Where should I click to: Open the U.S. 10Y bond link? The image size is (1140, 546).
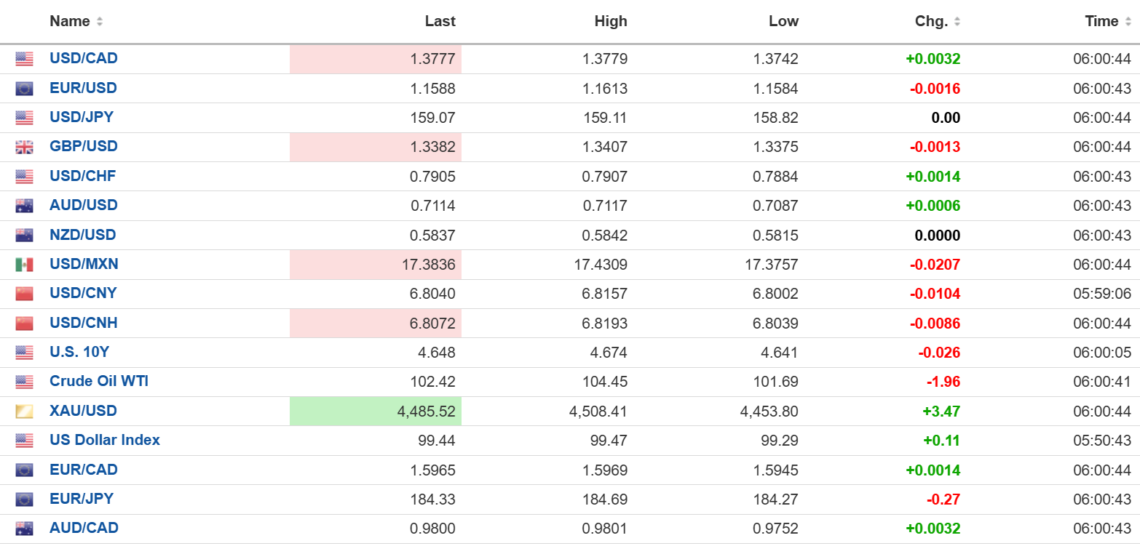(x=79, y=352)
